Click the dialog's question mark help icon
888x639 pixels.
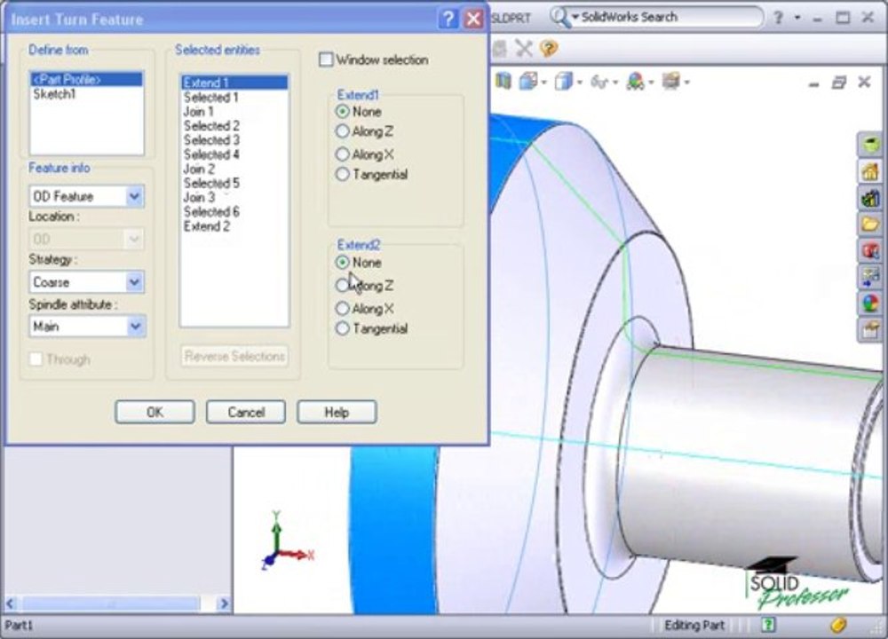pyautogui.click(x=448, y=20)
